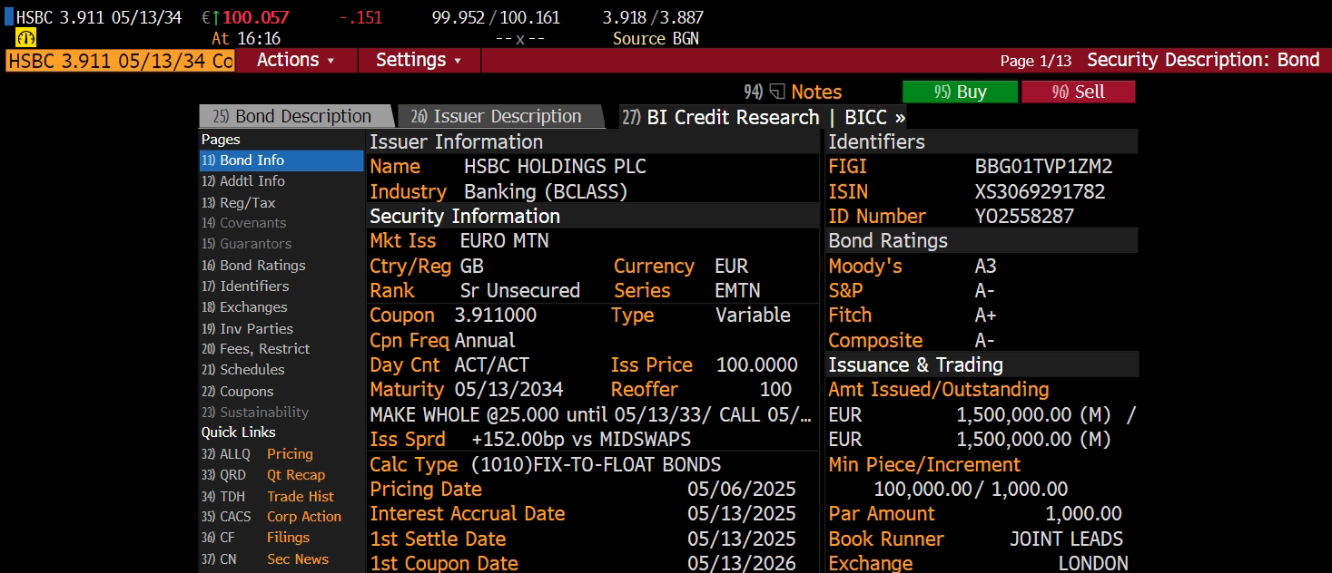Switch to the Issuer Description tab

[x=498, y=116]
